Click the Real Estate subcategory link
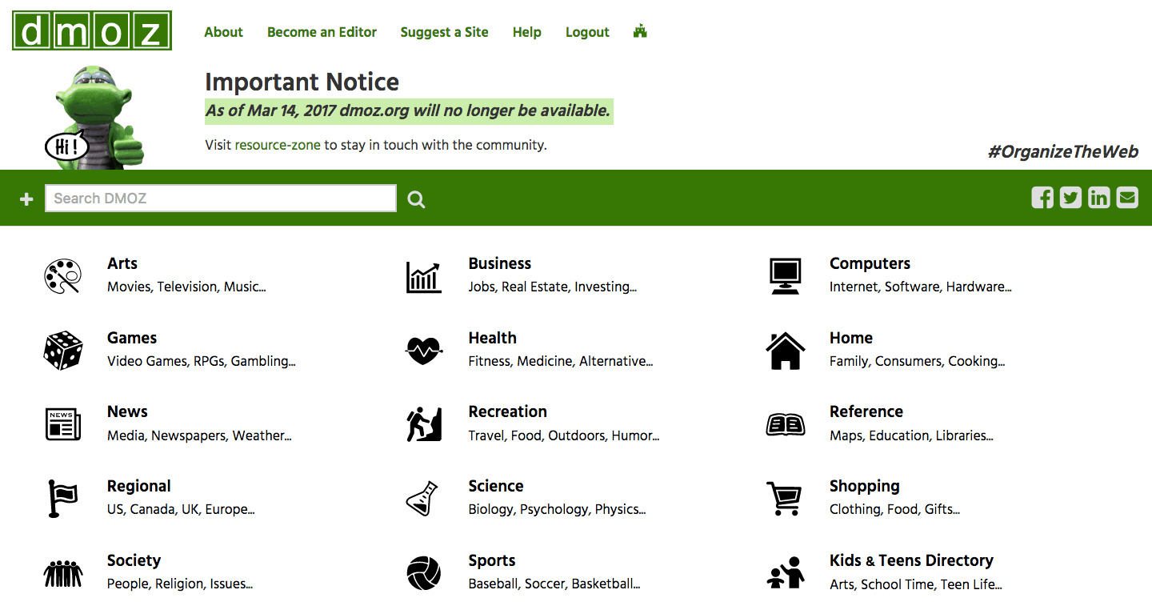Screen dimensions: 1152x610 click(x=534, y=287)
